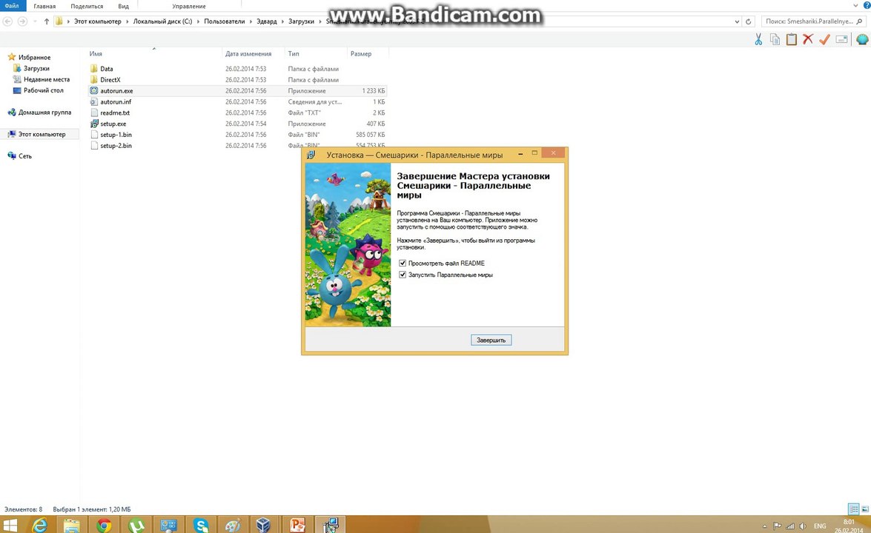Click the orange checkmark Properties icon
Image resolution: width=871 pixels, height=533 pixels.
click(x=825, y=39)
